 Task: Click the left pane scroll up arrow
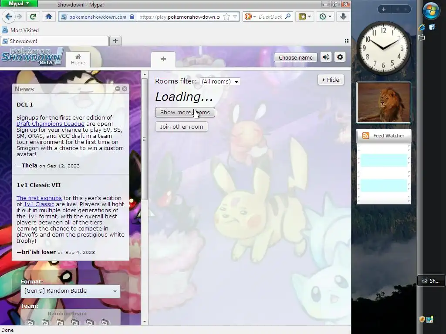pos(145,75)
